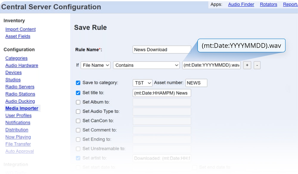The image size is (298, 174).
Task: Navigate to Audio Hardware configuration
Action: click(x=22, y=65)
